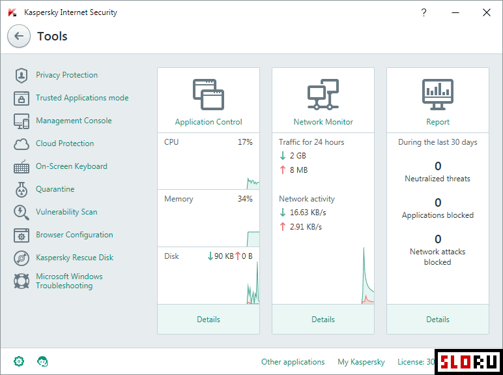Image resolution: width=503 pixels, height=375 pixels.
Task: Open Management Console link
Action: [x=74, y=121]
